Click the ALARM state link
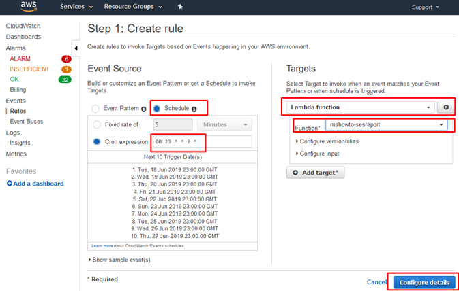The image size is (459, 291). pos(20,58)
